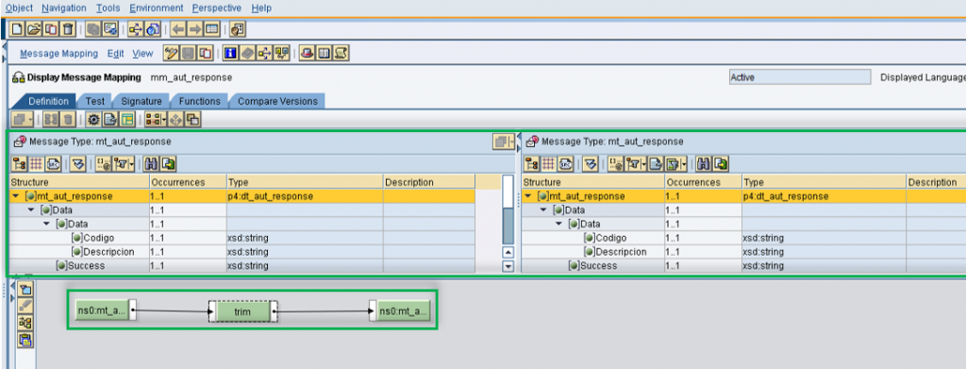Switch to the Test tab
966x369 pixels.
(95, 101)
